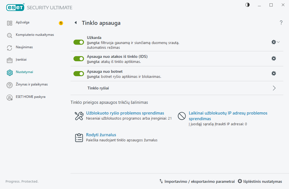Select Įrankiai in the sidebar menu
Image resolution: width=289 pixels, height=189 pixels.
(x=21, y=60)
